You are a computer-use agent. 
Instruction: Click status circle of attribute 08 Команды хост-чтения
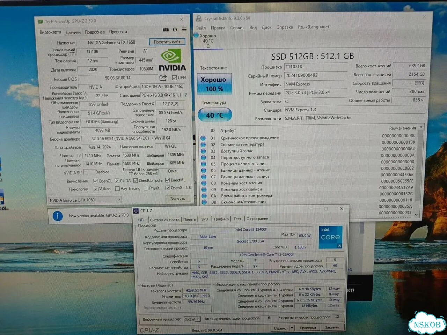(x=203, y=183)
